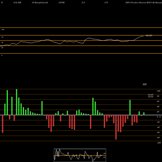Viewport: 162px width, 162px height.
Task: Click the 100 label on the RSI axis
Action: pyautogui.click(x=3, y=29)
